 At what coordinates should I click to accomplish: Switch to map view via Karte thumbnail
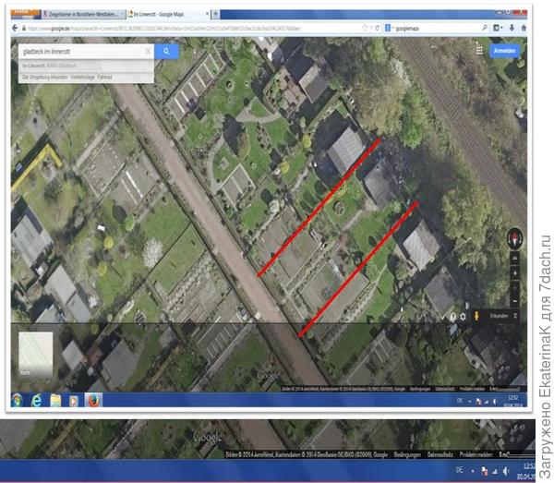click(x=36, y=349)
